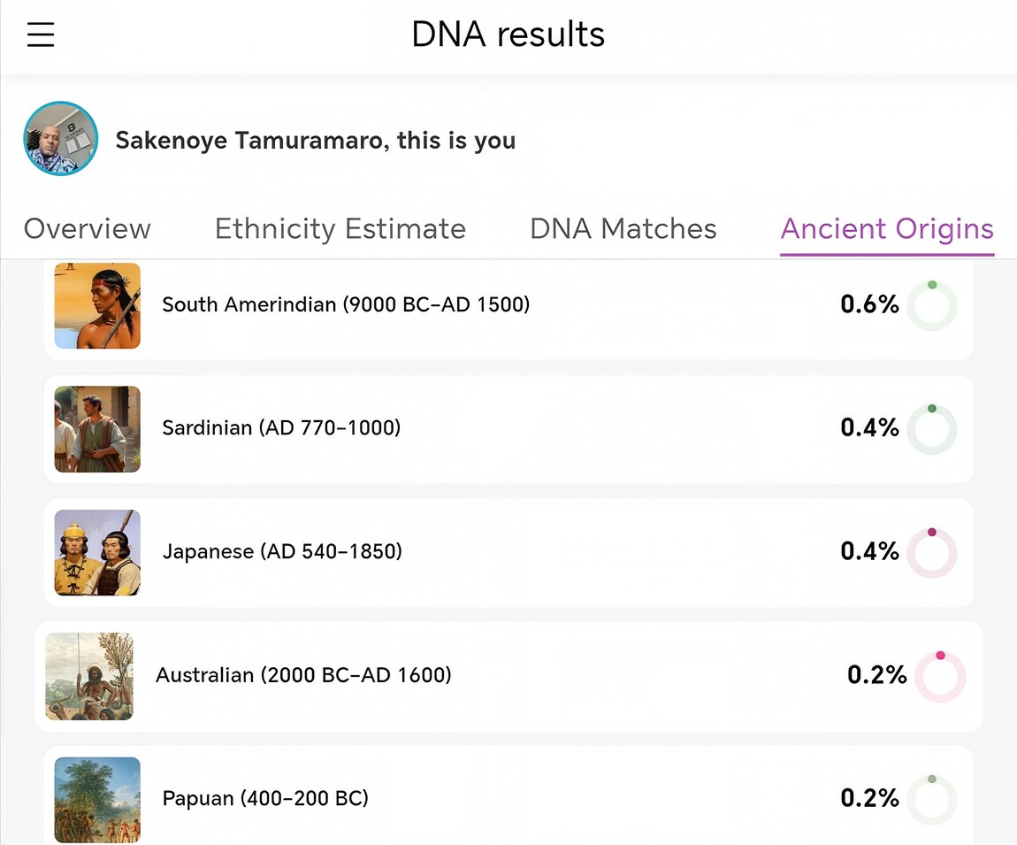Open the Papuan thumbnail image
This screenshot has height=845, width=1017.
click(97, 799)
